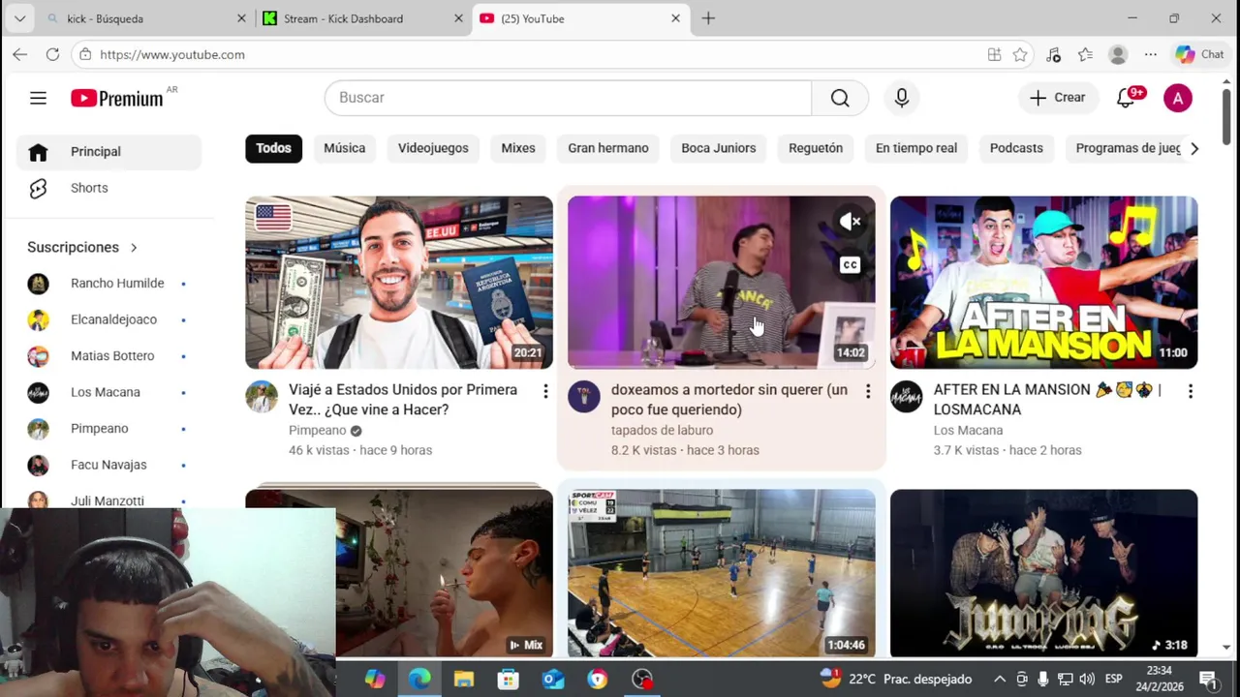Click Pimpeano channel avatar beside video title

262,397
